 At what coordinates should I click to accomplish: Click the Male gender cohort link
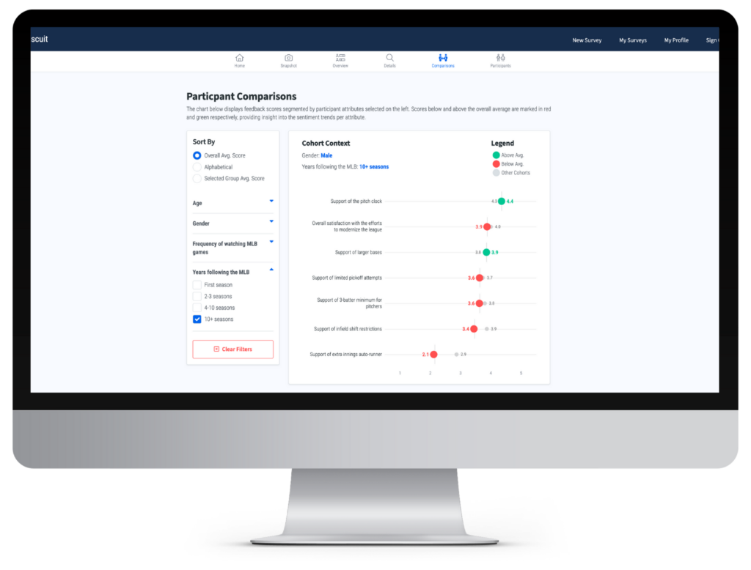pos(326,155)
